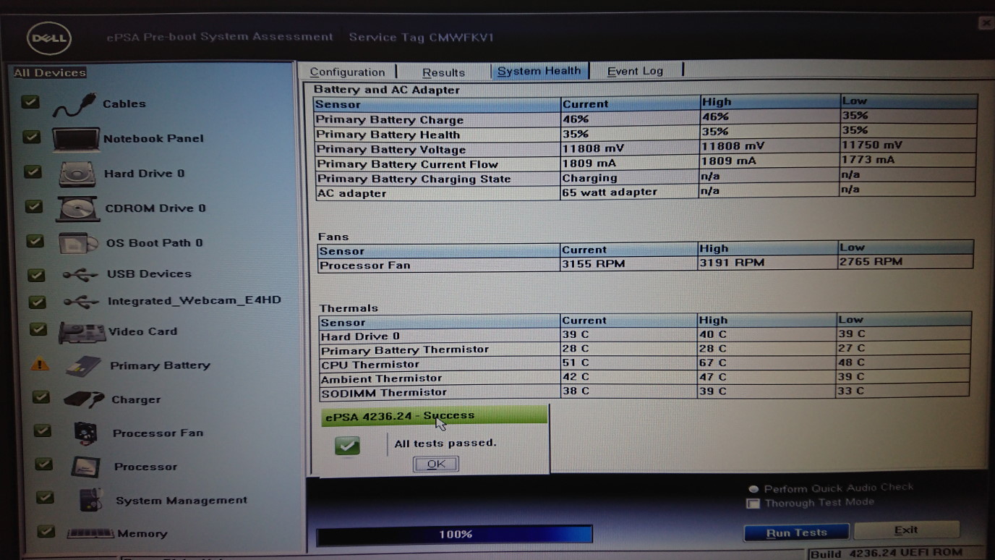The image size is (995, 560).
Task: Click the 100% progress bar
Action: (x=455, y=535)
